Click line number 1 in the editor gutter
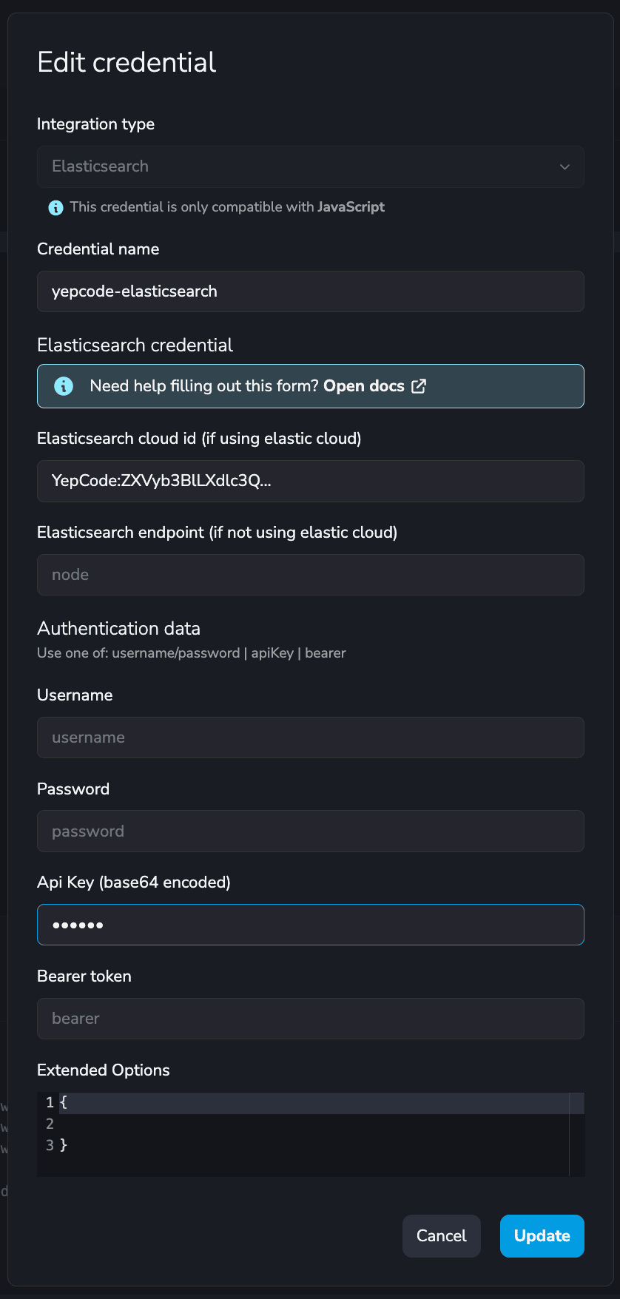 [50, 1102]
